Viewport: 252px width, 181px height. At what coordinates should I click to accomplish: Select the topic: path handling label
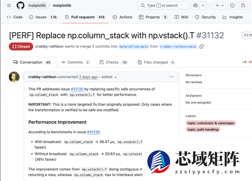(x=203, y=129)
